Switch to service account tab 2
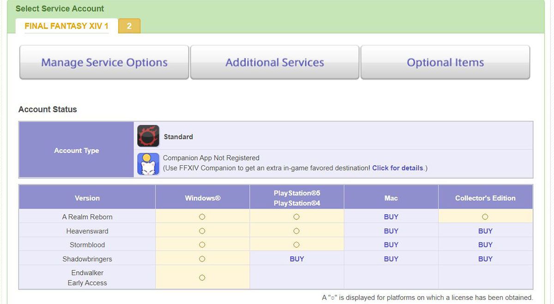554x304 pixels. click(x=129, y=26)
